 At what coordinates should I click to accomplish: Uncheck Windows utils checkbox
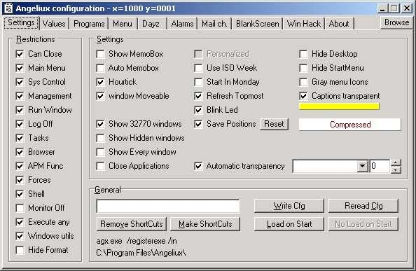pos(20,236)
